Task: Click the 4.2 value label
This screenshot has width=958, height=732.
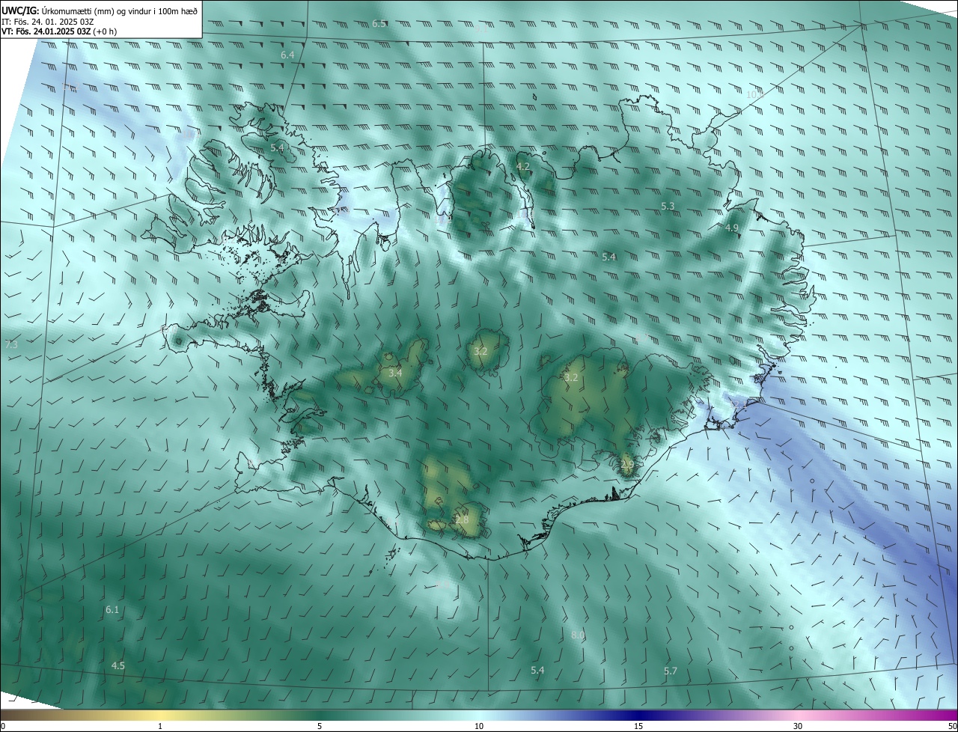Action: pyautogui.click(x=523, y=166)
